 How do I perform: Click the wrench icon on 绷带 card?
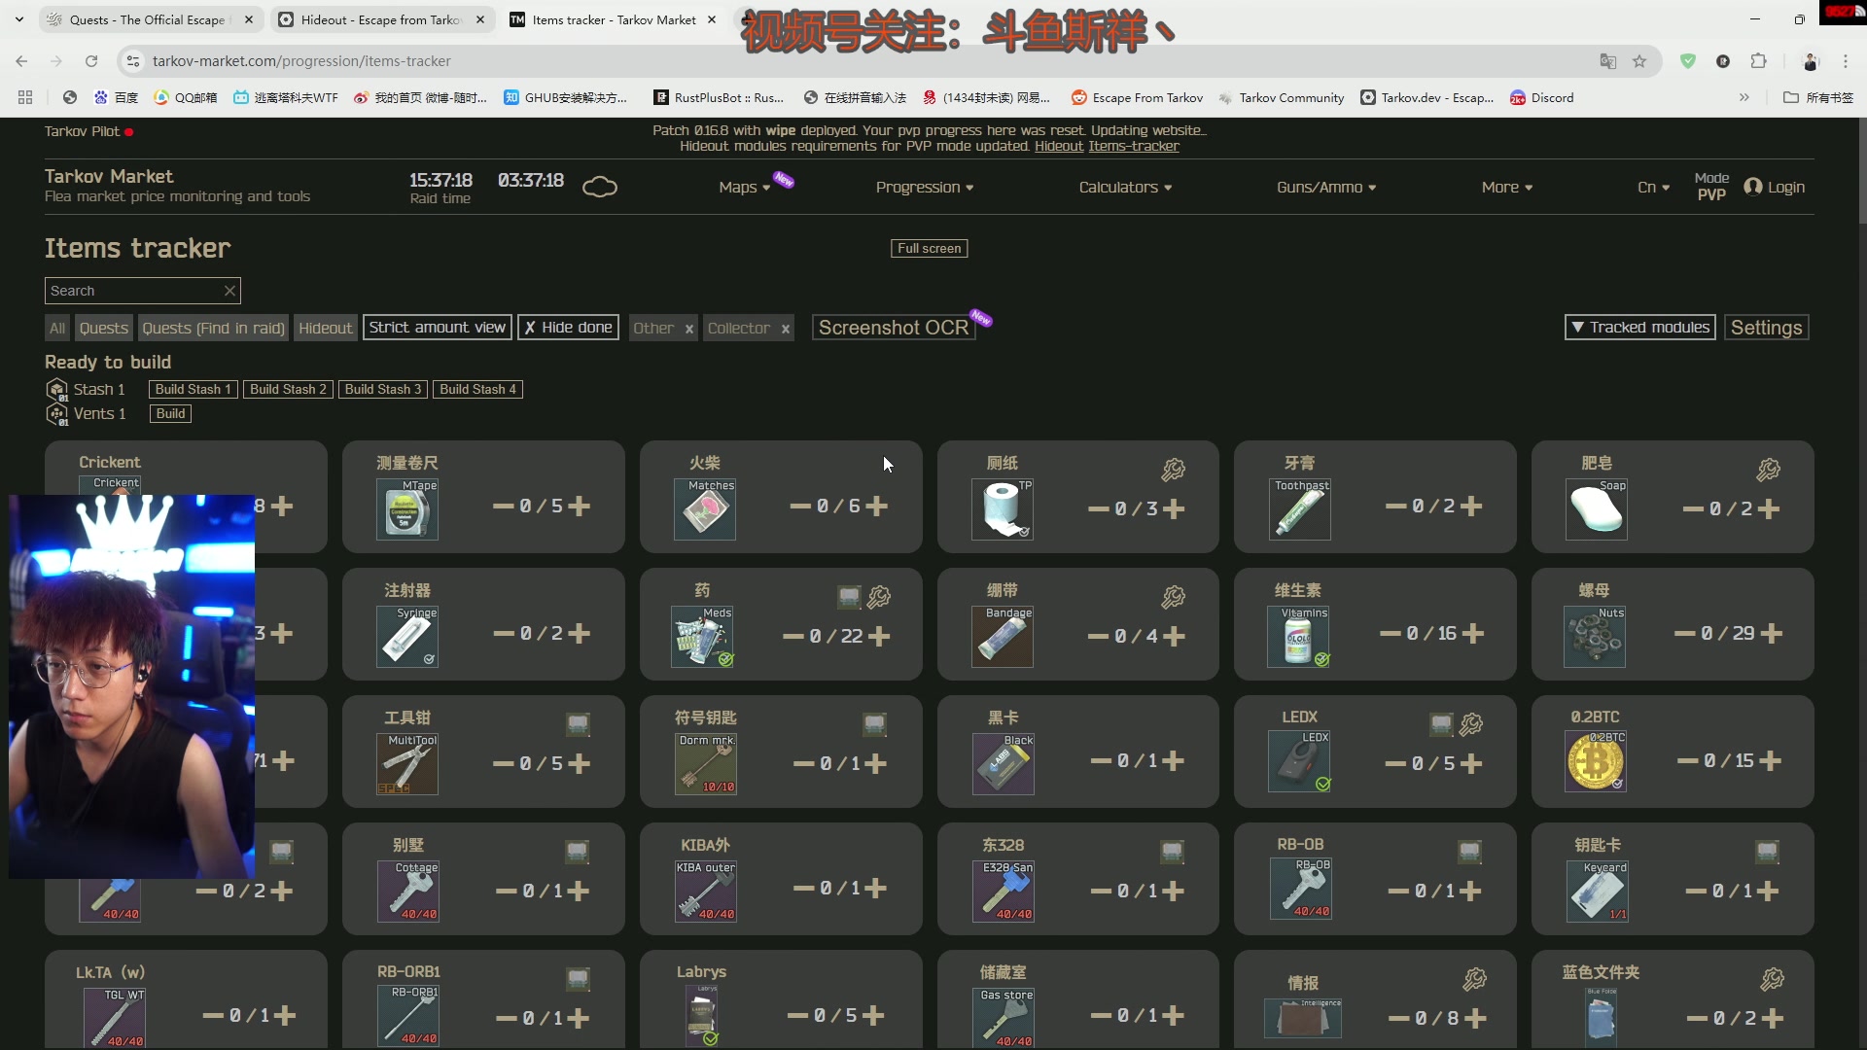(1173, 597)
